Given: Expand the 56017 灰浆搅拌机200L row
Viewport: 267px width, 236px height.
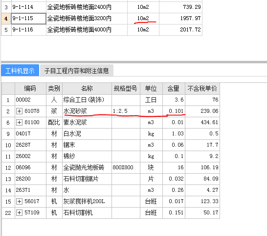Looking at the screenshot, I should tap(19, 202).
